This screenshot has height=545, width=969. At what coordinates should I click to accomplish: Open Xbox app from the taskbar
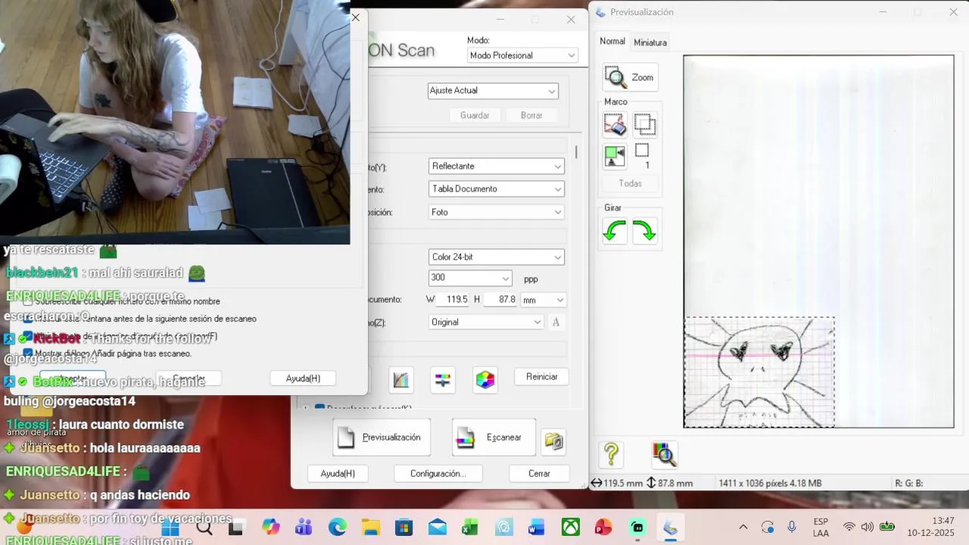[570, 527]
